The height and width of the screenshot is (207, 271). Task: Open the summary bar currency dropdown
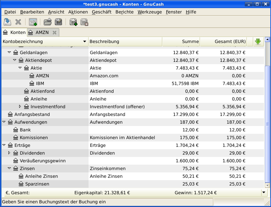tap(264, 193)
